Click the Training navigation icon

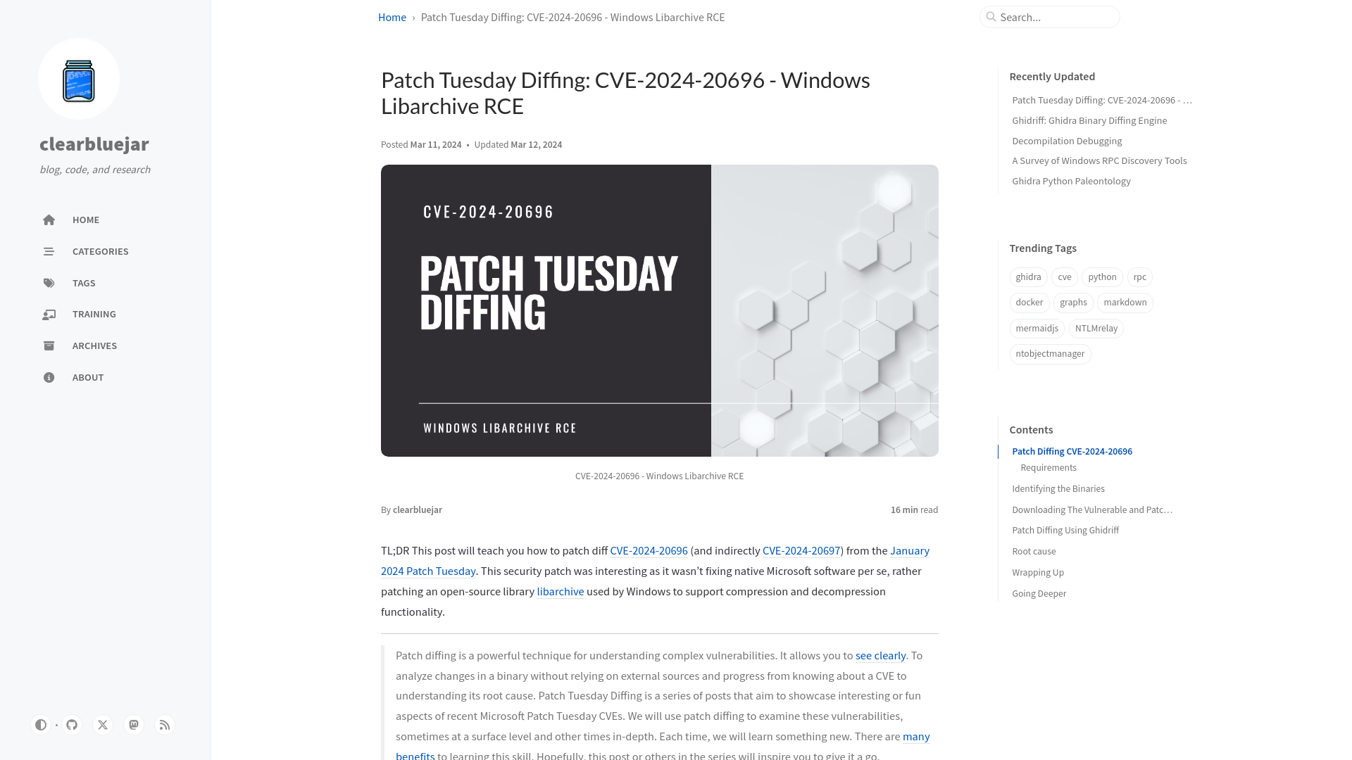[x=49, y=314]
